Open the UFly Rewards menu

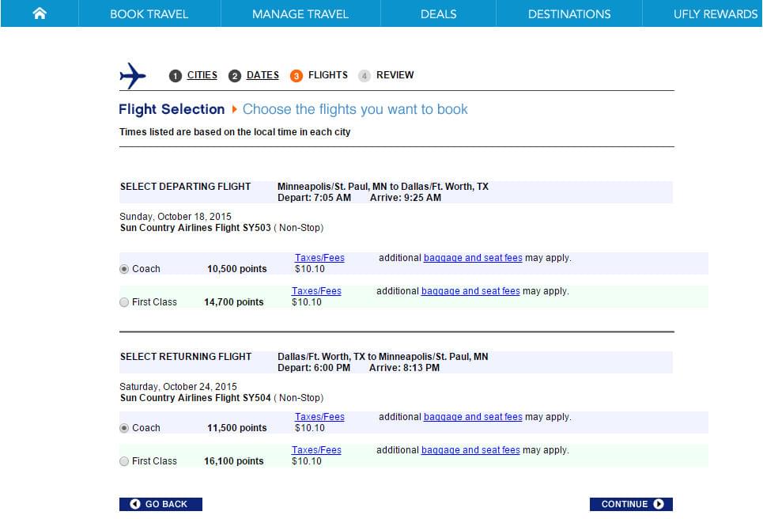click(716, 13)
